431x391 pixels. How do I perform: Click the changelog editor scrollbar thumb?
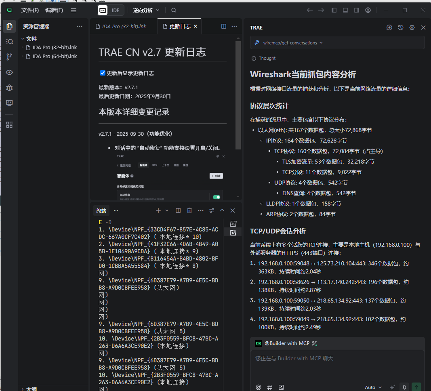[x=238, y=95]
